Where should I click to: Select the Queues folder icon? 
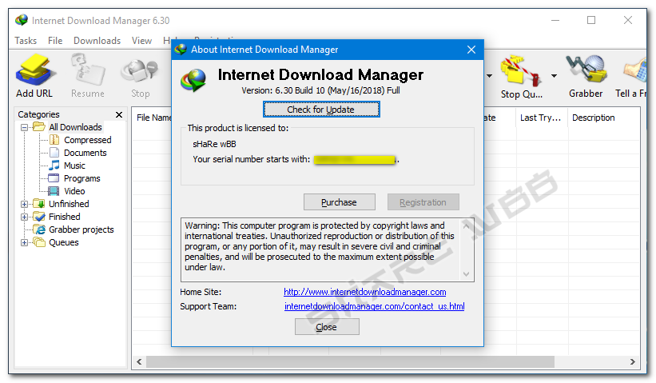(39, 242)
